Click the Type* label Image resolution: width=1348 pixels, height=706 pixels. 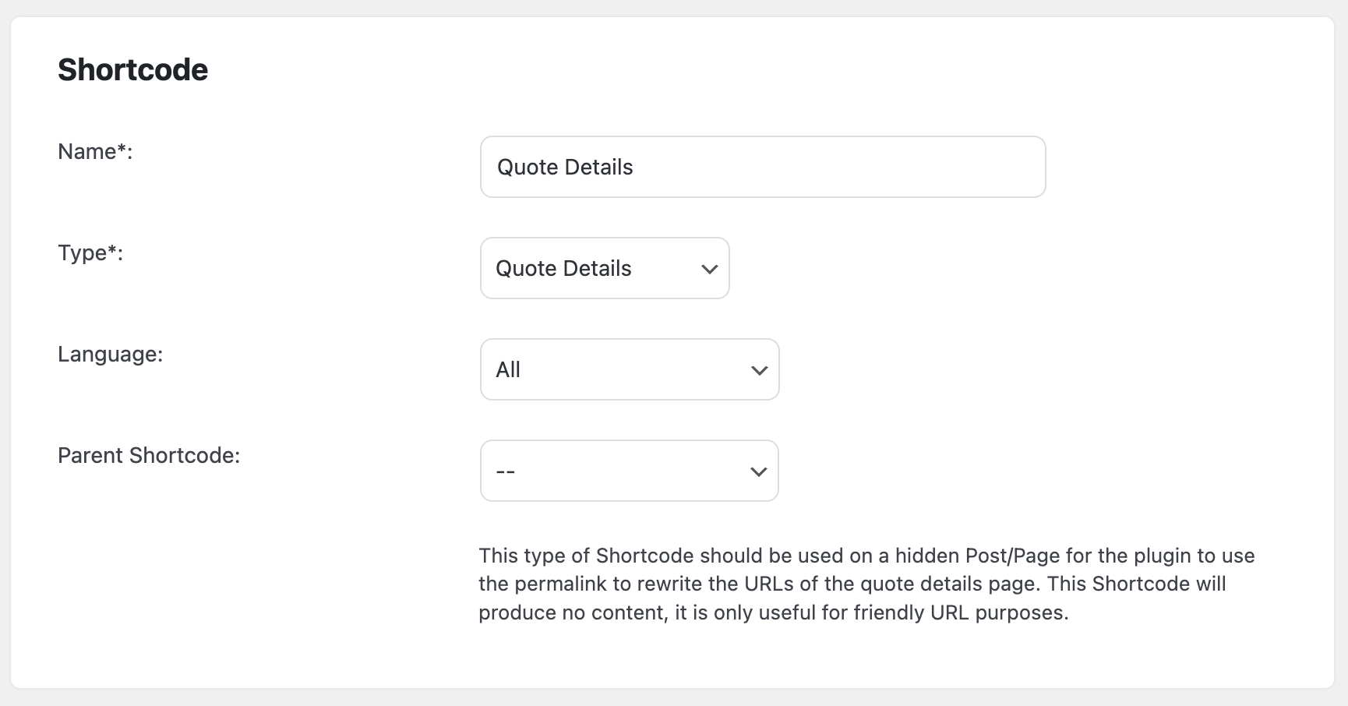click(90, 252)
